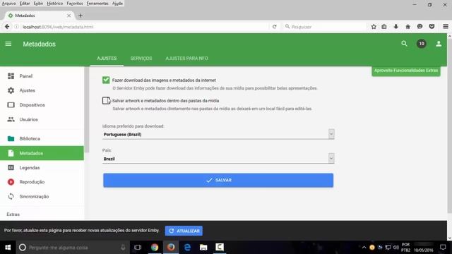Viewport: 452px width, 254px height.
Task: Open a new browser tab with plus
Action: 81,16
